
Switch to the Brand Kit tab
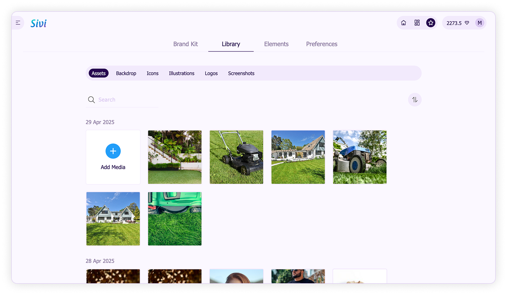pyautogui.click(x=185, y=44)
